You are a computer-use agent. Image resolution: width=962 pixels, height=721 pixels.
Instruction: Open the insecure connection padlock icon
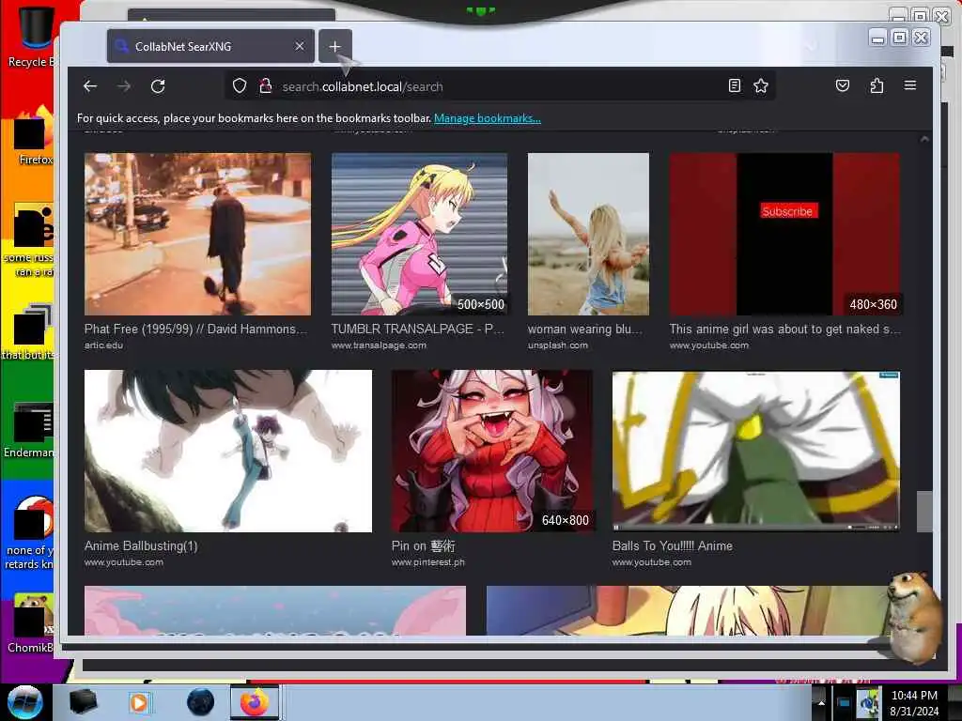pos(265,86)
